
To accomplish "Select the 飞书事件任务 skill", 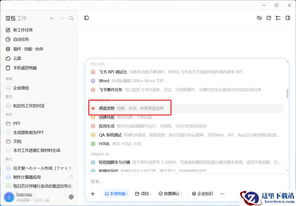I will point(187,90).
